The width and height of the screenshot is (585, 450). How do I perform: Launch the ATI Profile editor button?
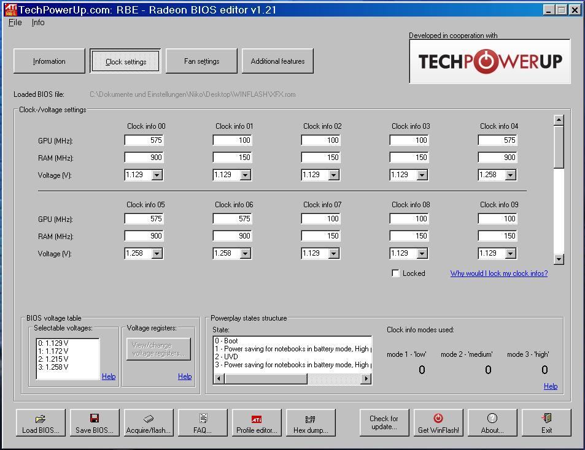pos(257,422)
